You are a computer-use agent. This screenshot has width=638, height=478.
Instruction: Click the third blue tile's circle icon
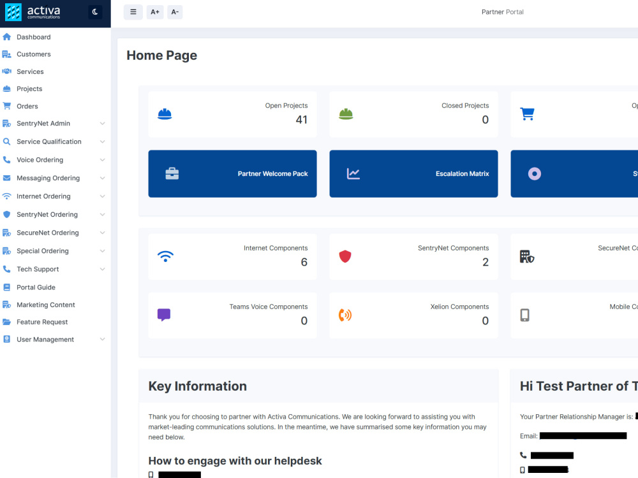point(535,173)
